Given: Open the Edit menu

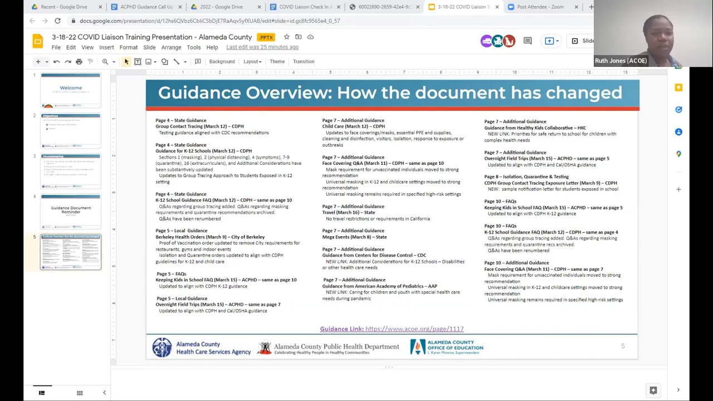Looking at the screenshot, I should (x=71, y=47).
